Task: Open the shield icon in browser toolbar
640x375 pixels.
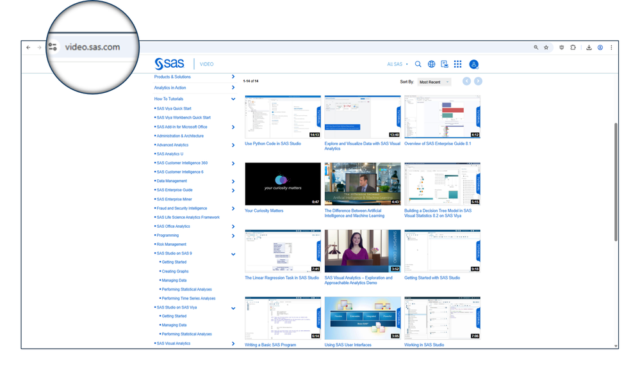Action: pyautogui.click(x=562, y=47)
